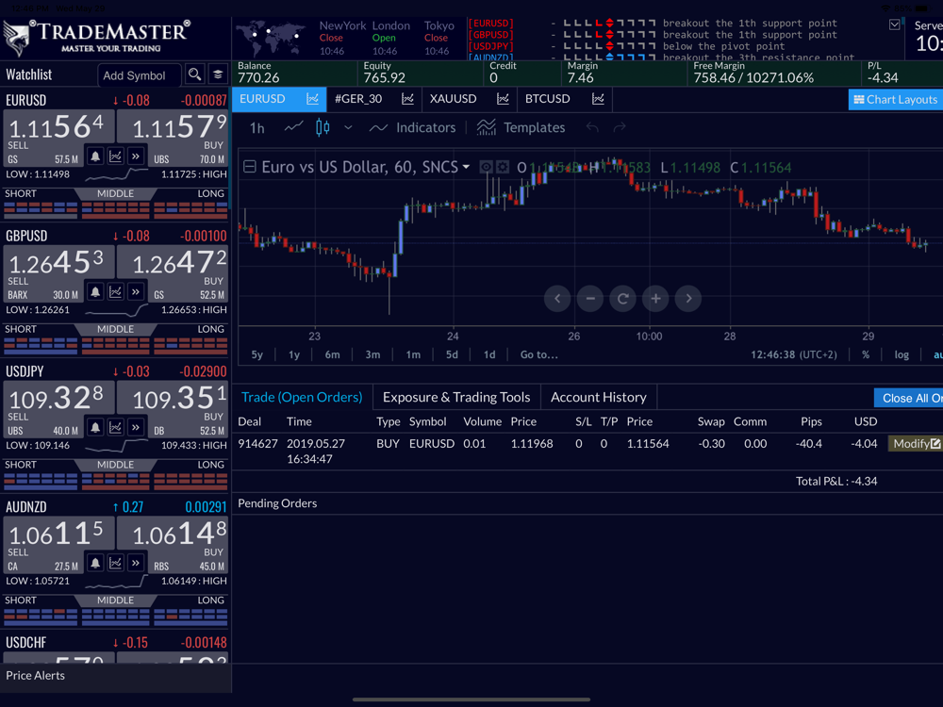Set chart range to 1d
Screen dimensions: 943x707
tap(489, 354)
